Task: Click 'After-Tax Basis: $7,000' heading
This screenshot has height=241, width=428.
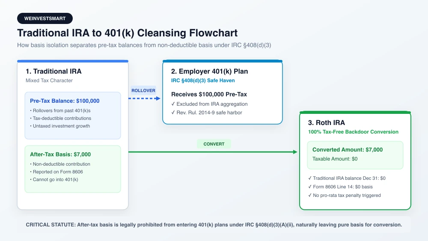Action: pyautogui.click(x=60, y=154)
